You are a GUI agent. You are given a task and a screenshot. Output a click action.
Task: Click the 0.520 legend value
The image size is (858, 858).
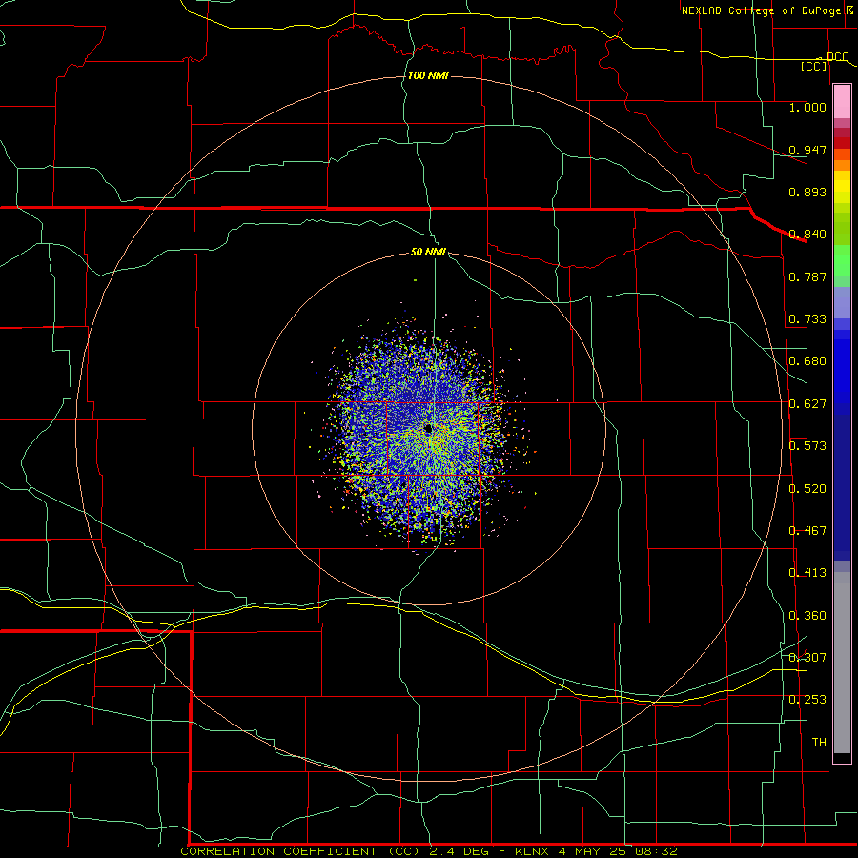(807, 489)
